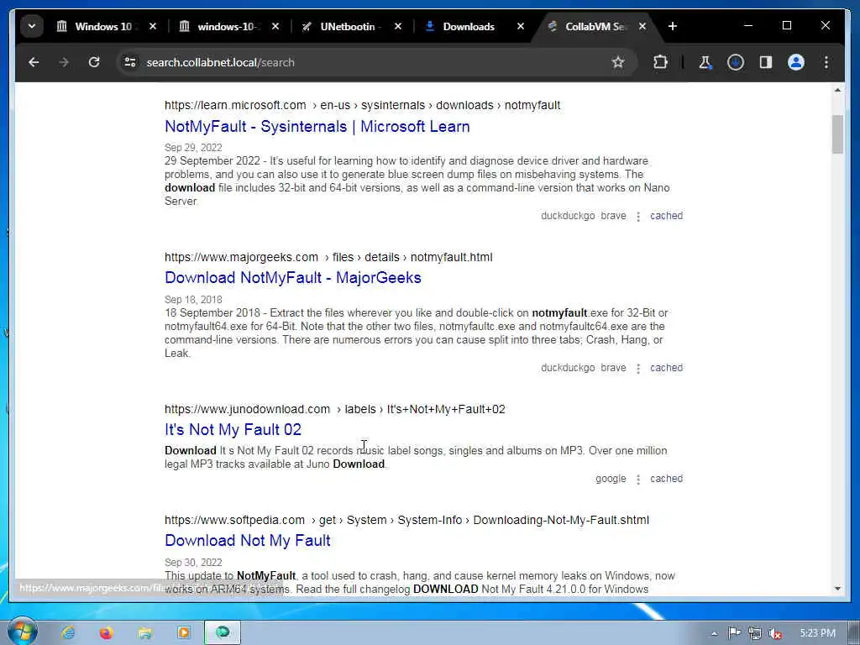Go forward to the next page

[64, 62]
